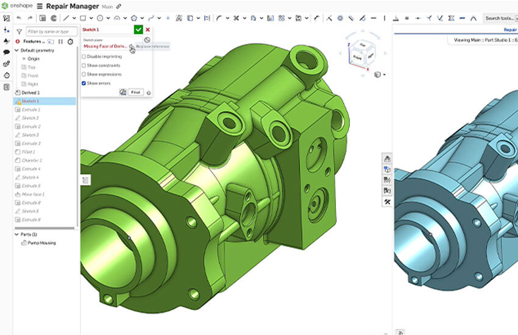Image resolution: width=518 pixels, height=335 pixels.
Task: Collapse the Parts (1) group
Action: point(16,234)
